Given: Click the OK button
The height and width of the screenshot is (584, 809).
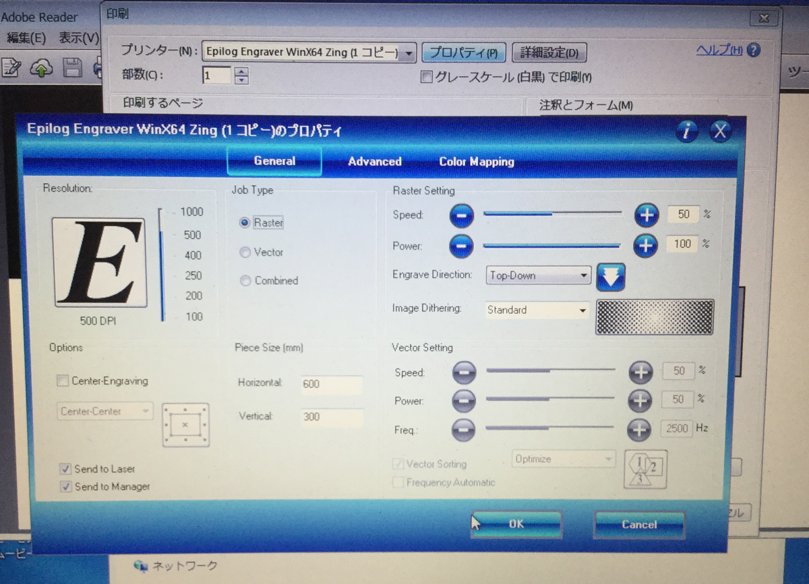Looking at the screenshot, I should (x=516, y=525).
